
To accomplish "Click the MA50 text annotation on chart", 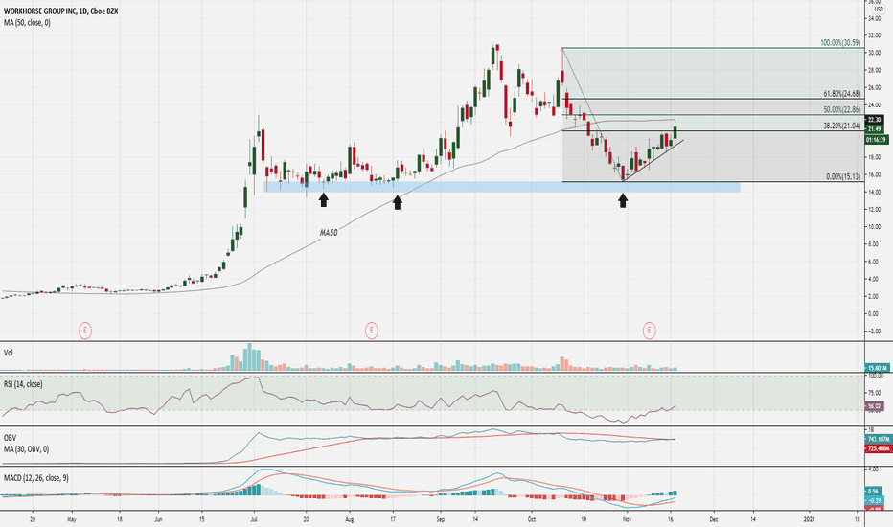I will 329,233.
